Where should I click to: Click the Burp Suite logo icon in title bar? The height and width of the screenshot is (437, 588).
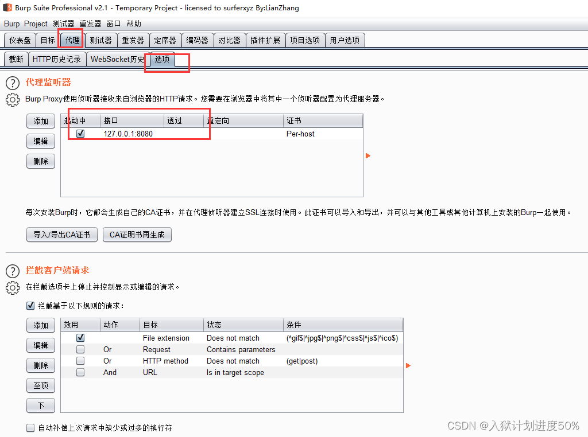click(7, 7)
